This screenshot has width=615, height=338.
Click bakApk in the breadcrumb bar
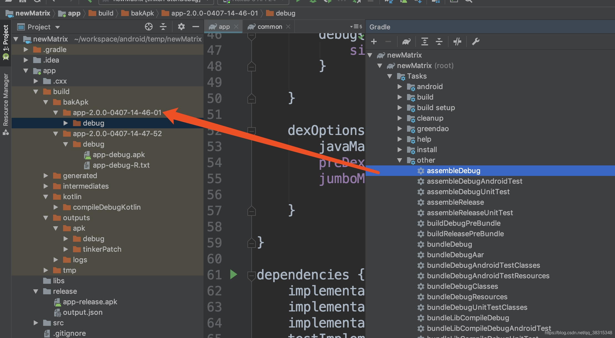pos(138,13)
